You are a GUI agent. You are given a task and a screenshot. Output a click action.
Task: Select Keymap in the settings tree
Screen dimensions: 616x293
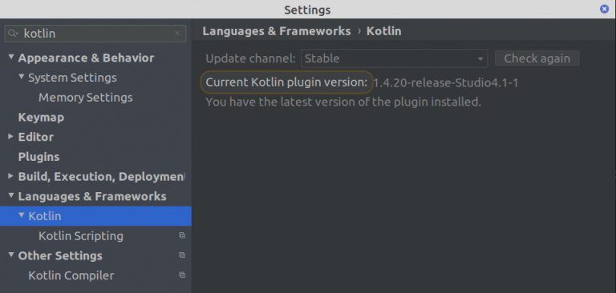pos(41,117)
